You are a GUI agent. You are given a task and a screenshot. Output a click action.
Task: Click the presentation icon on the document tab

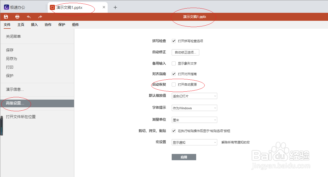[52, 7]
